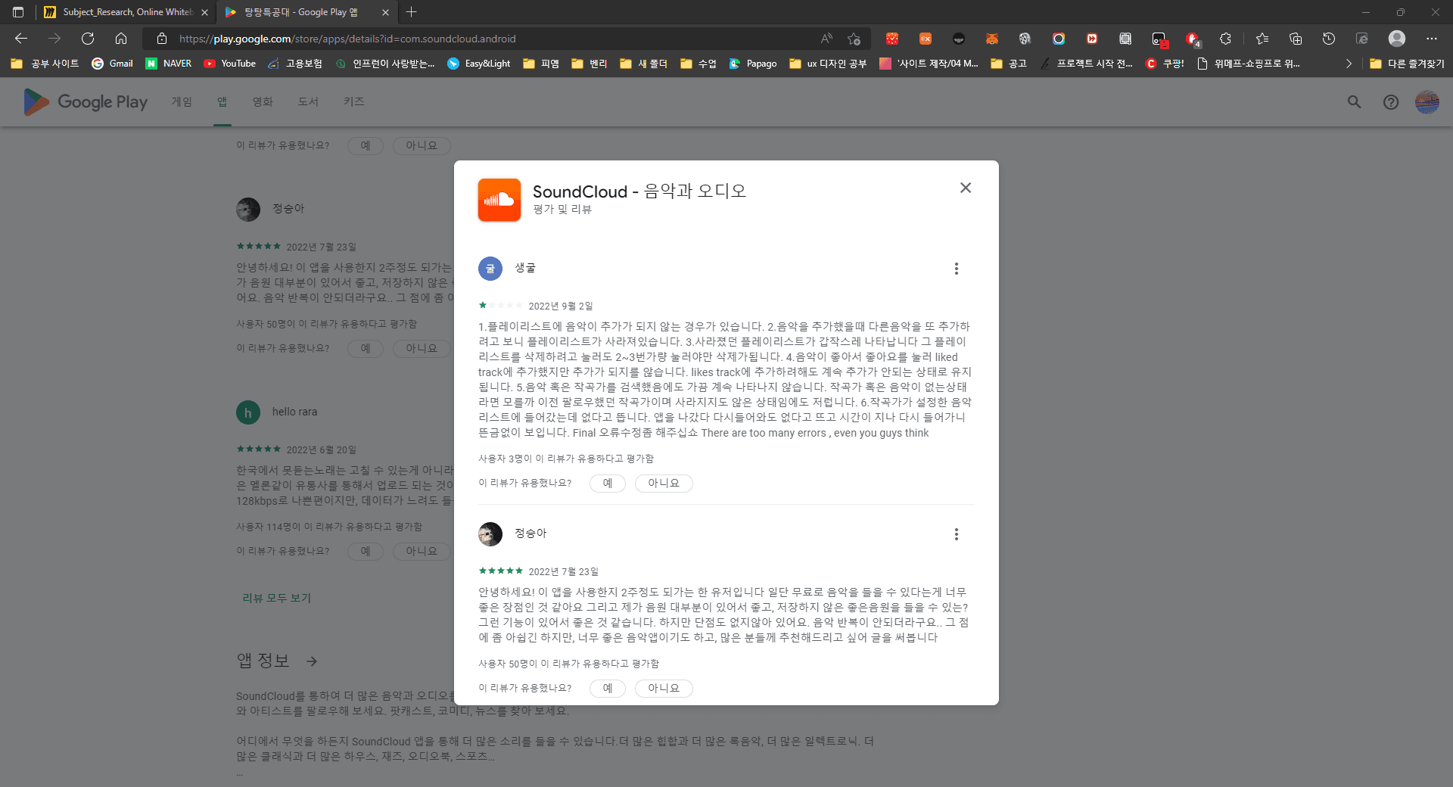Open 앱 정보 arrow
The width and height of the screenshot is (1453, 787).
click(x=312, y=661)
